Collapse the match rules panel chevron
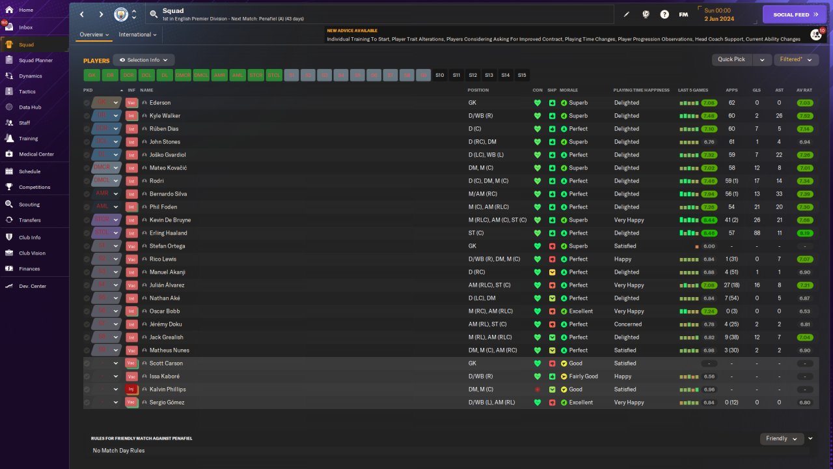Viewport: 833px width, 469px height. (810, 438)
